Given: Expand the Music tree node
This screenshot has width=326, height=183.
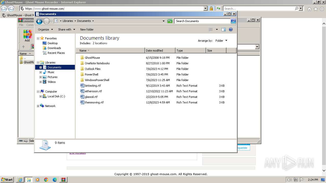Looking at the screenshot, I should pos(40,72).
